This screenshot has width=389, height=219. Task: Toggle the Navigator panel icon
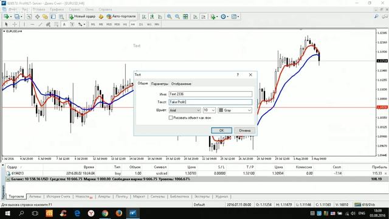point(45,16)
